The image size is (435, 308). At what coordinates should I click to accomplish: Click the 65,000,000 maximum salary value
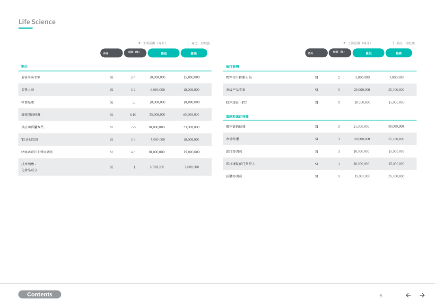191,114
